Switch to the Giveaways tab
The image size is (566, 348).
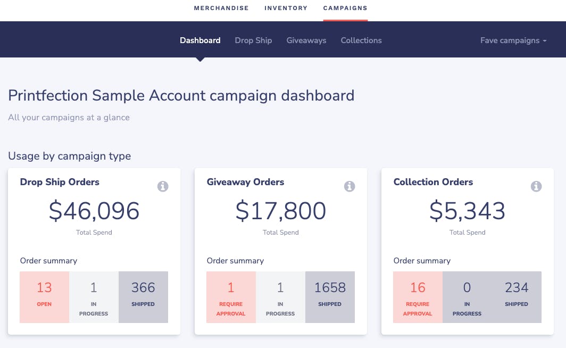pos(306,40)
